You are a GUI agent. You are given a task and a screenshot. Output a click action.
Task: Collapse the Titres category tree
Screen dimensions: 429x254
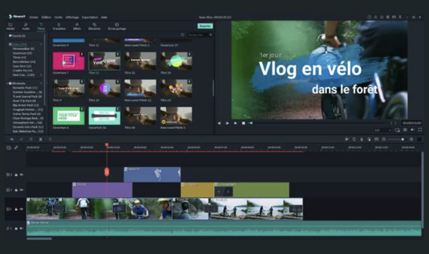click(x=41, y=44)
